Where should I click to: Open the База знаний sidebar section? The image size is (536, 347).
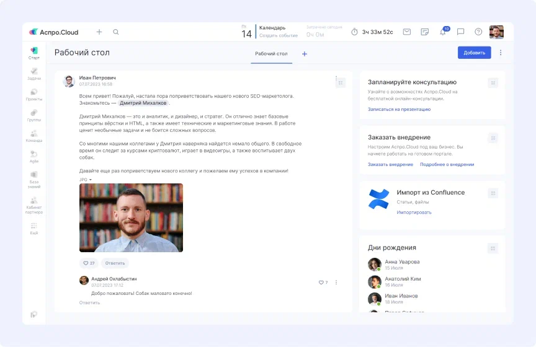(34, 180)
